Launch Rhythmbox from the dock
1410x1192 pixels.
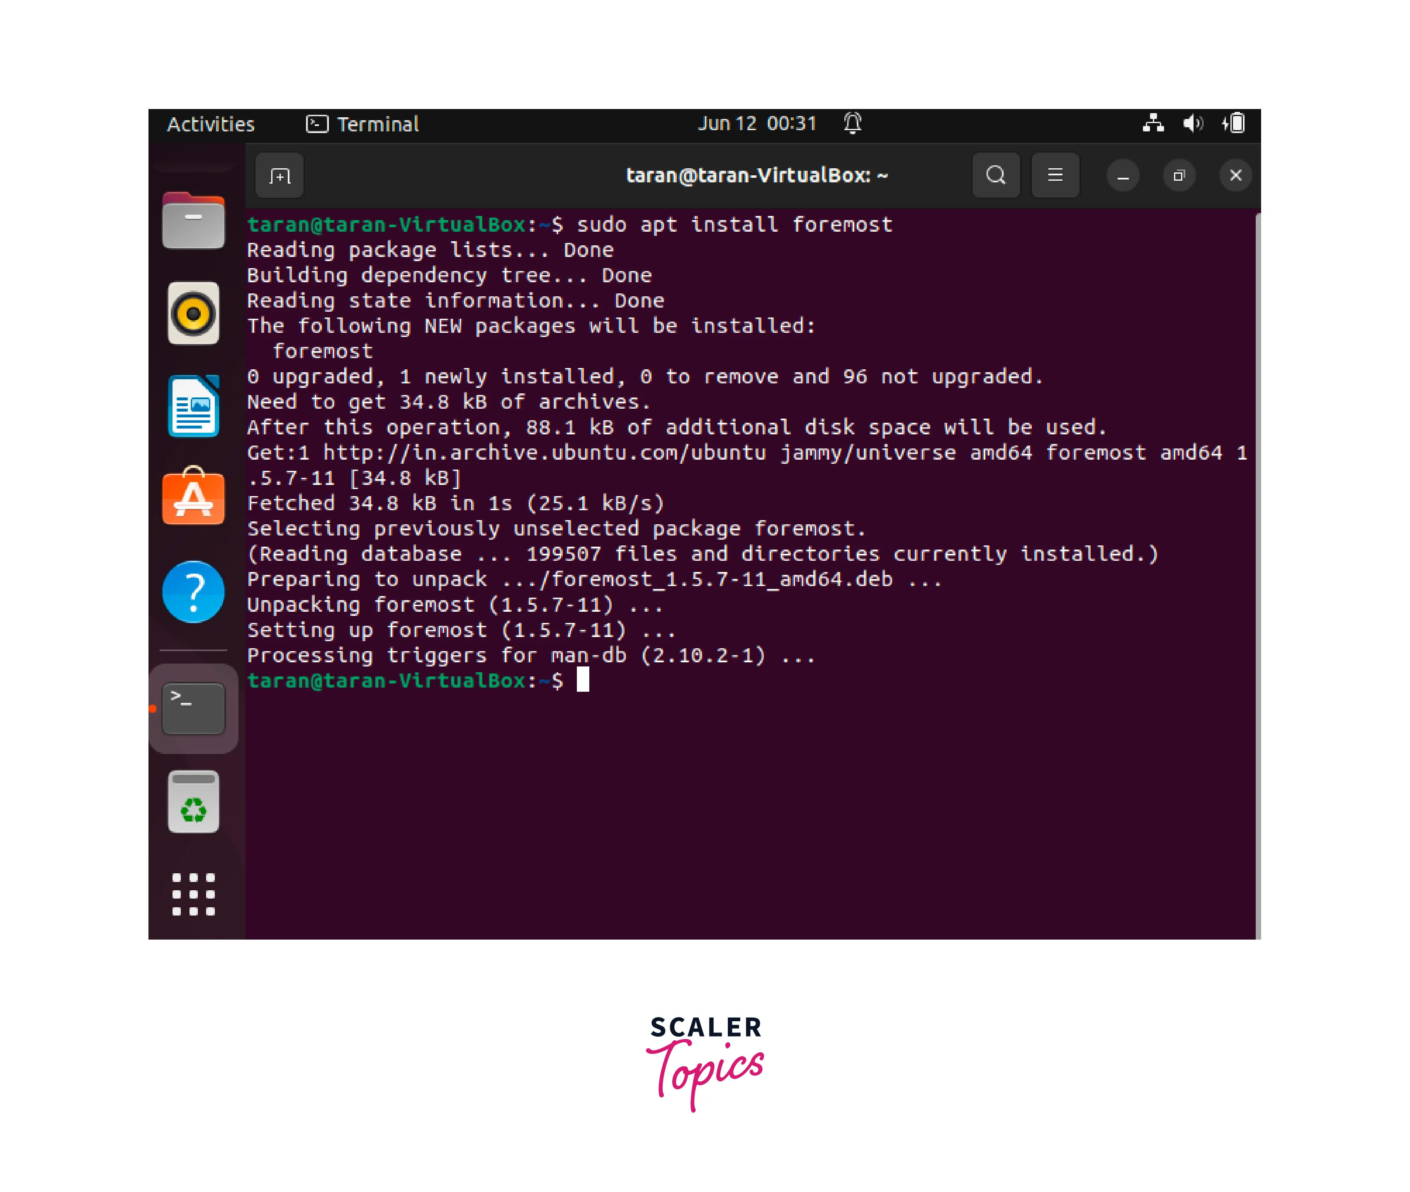pos(193,313)
